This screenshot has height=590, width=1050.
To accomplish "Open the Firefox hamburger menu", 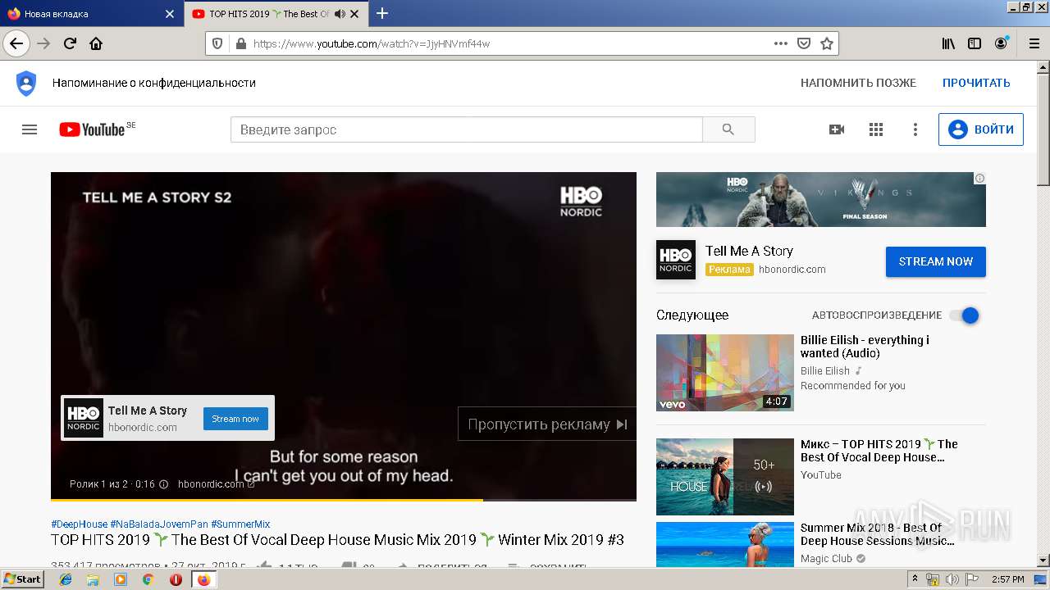I will 1033,43.
